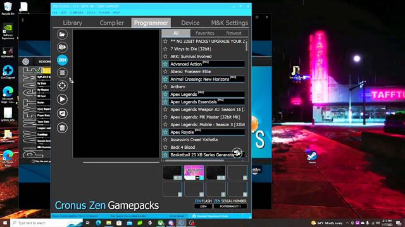Click the crosshair target icon
Image resolution: width=405 pixels, height=227 pixels.
(62, 86)
